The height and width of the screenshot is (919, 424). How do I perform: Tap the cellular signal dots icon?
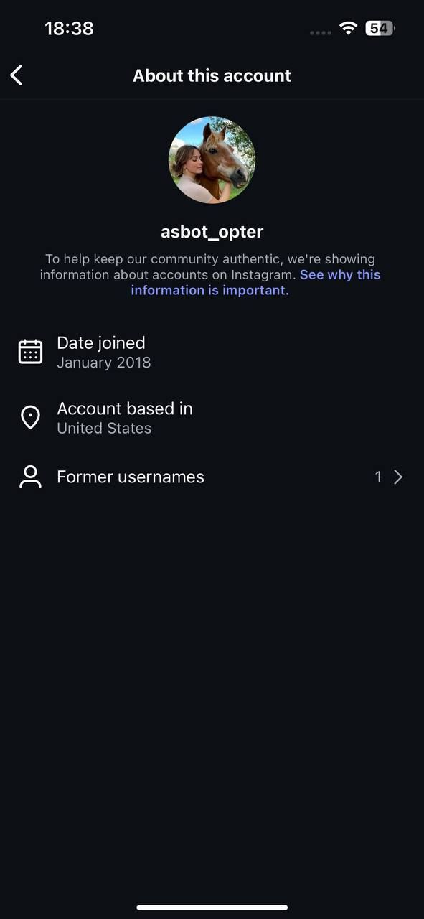pos(321,32)
